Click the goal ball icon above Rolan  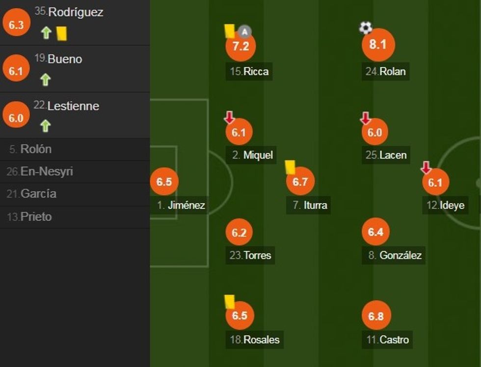click(366, 28)
